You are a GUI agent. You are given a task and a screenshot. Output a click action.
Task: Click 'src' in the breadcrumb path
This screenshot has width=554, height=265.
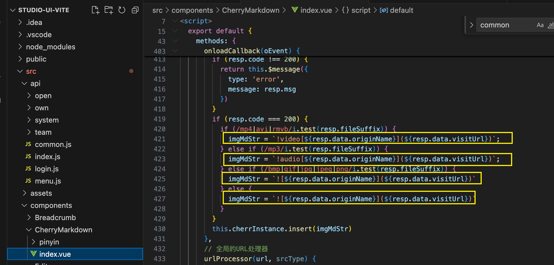click(x=157, y=10)
